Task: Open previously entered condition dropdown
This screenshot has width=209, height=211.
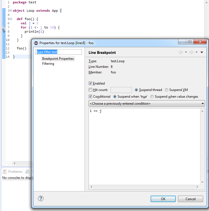Action: (147, 104)
